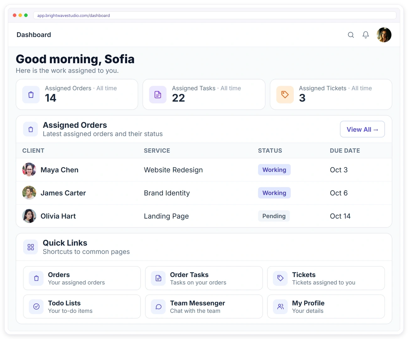Open the My Profile quick link
The image size is (408, 339).
tap(326, 307)
